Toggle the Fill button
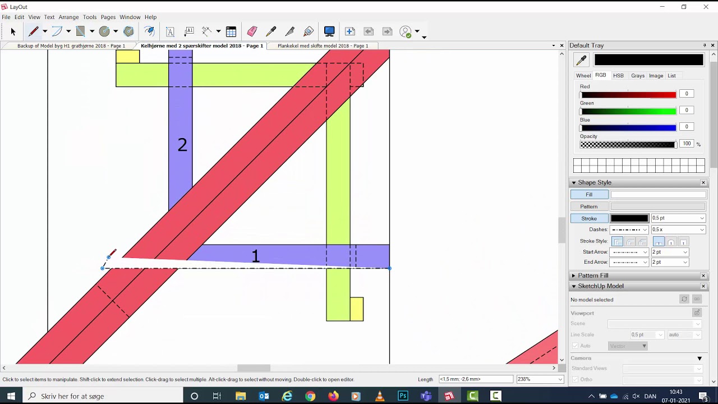The image size is (718, 404). [x=589, y=195]
